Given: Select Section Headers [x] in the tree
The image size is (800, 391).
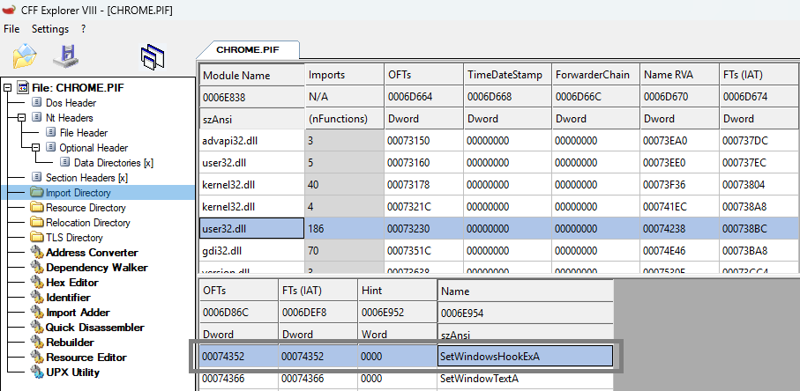Looking at the screenshot, I should (86, 178).
